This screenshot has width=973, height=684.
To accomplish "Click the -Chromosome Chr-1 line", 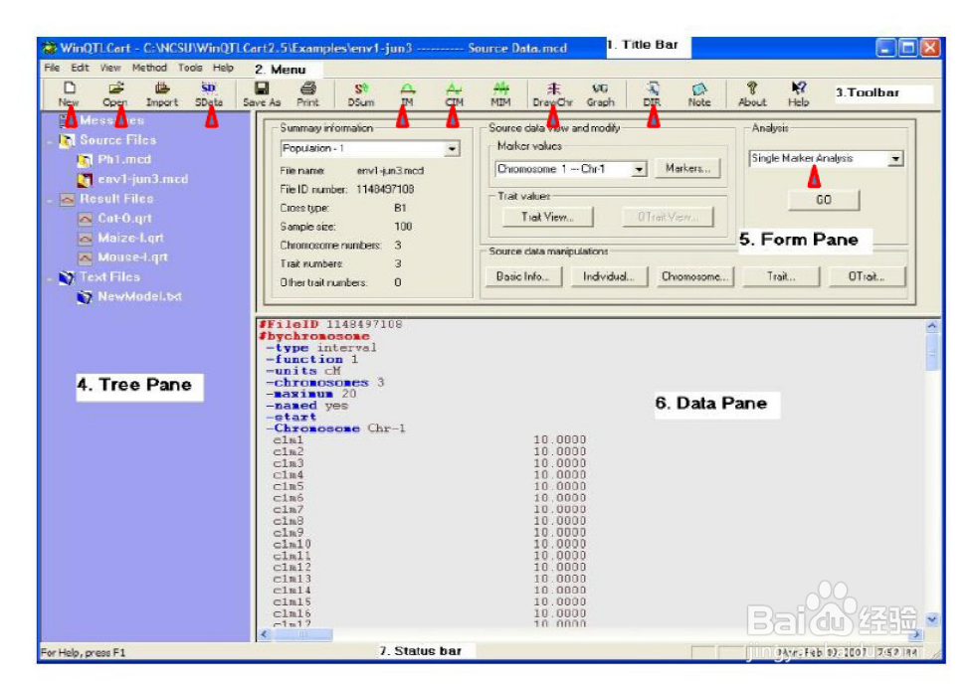I will [335, 428].
